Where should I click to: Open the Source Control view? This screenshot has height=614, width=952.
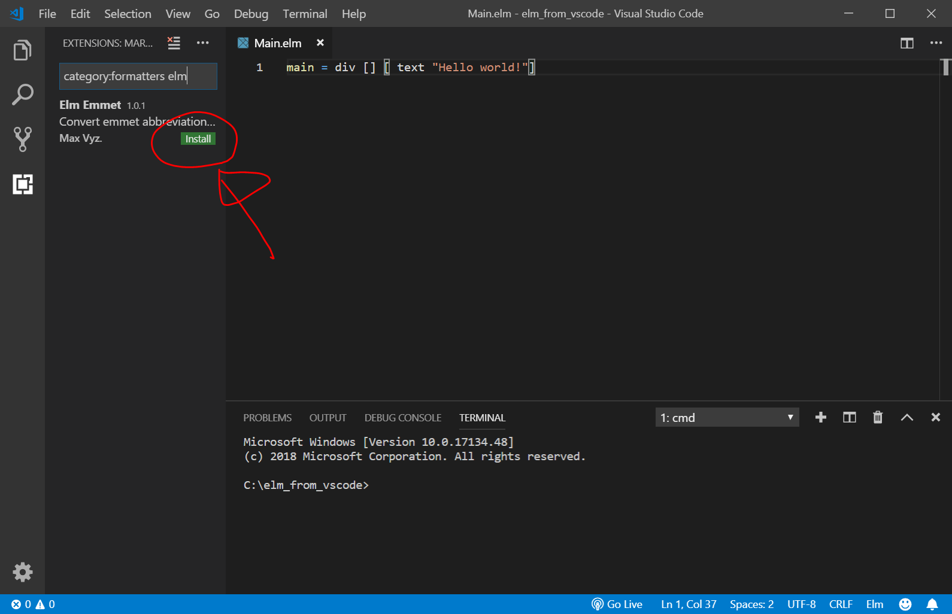pyautogui.click(x=22, y=139)
